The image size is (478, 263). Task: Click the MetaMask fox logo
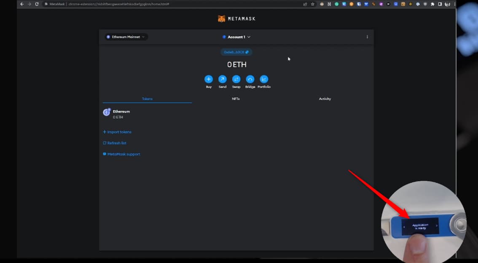pos(222,19)
